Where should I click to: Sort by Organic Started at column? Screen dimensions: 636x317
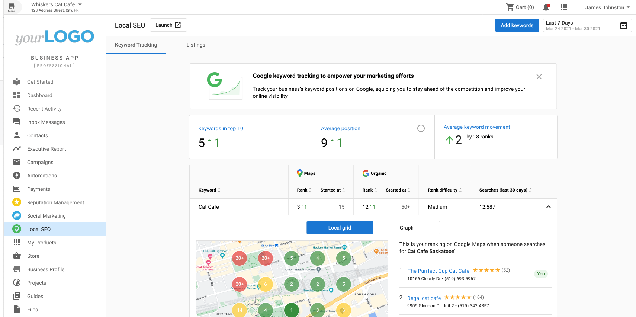[x=398, y=190]
